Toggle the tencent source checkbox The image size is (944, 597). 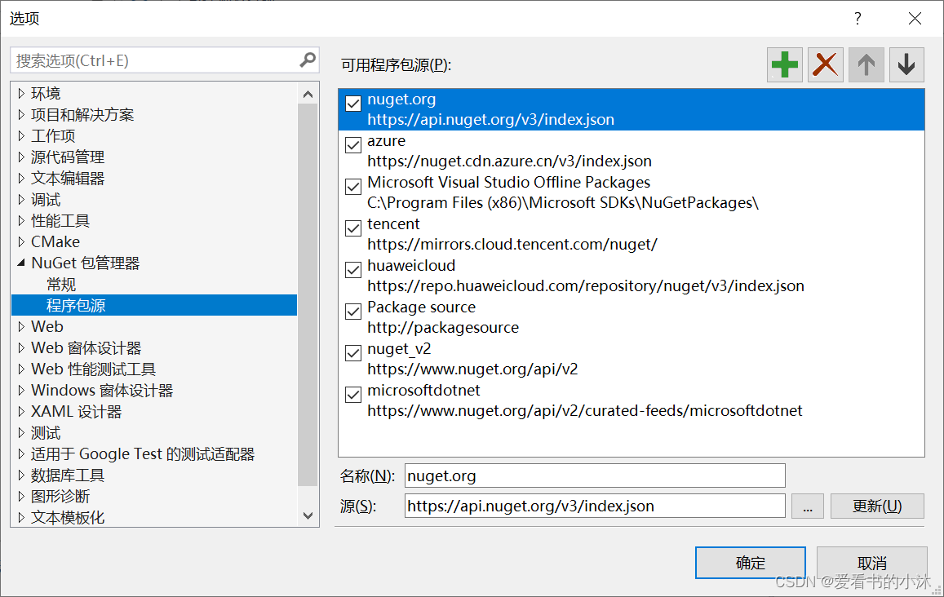[353, 228]
